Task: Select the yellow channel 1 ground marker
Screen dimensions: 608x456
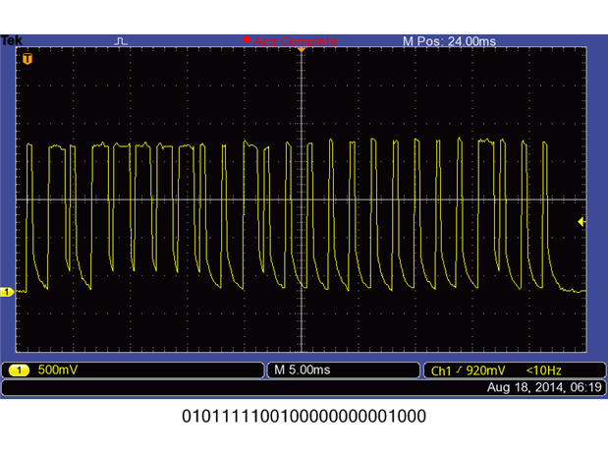Action: 7,292
